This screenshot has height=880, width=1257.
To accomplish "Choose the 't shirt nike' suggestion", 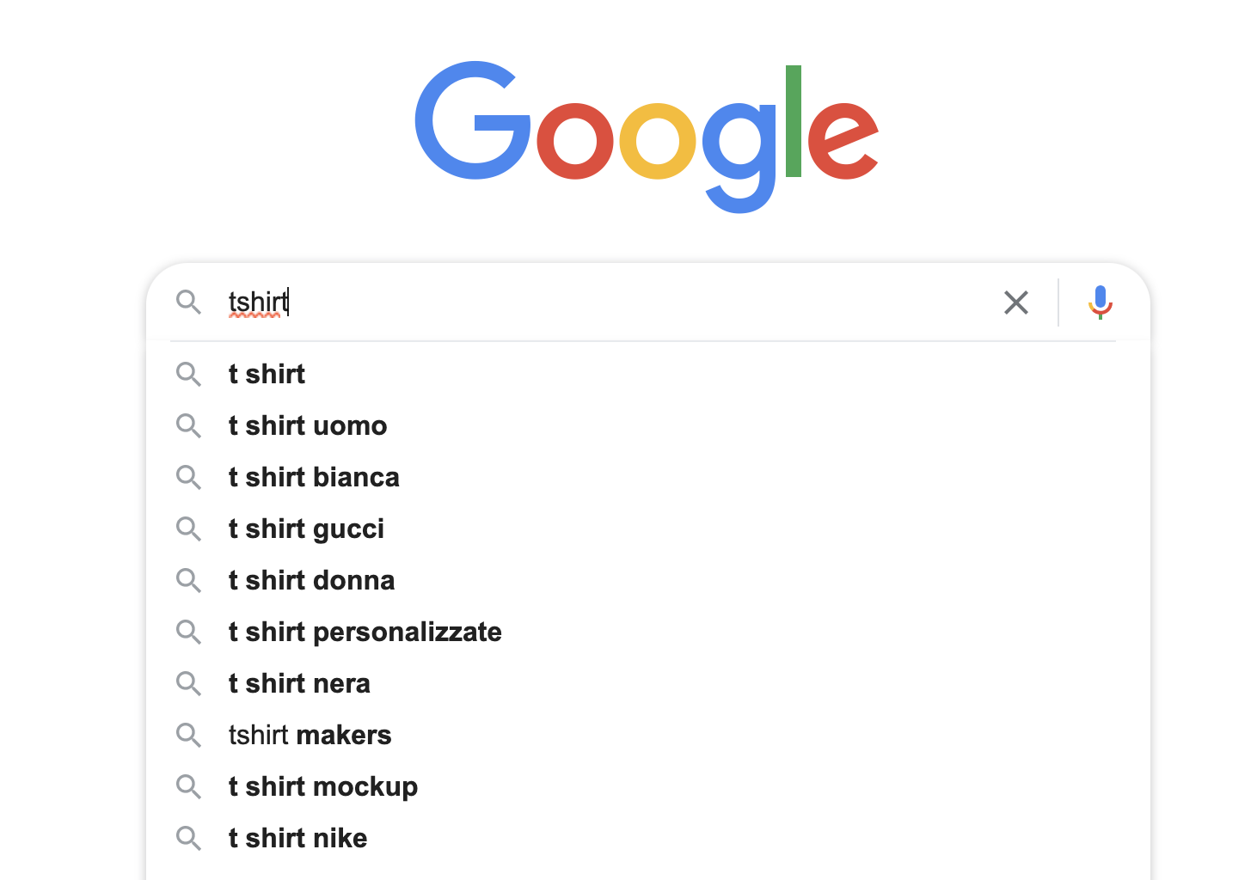I will click(x=297, y=839).
